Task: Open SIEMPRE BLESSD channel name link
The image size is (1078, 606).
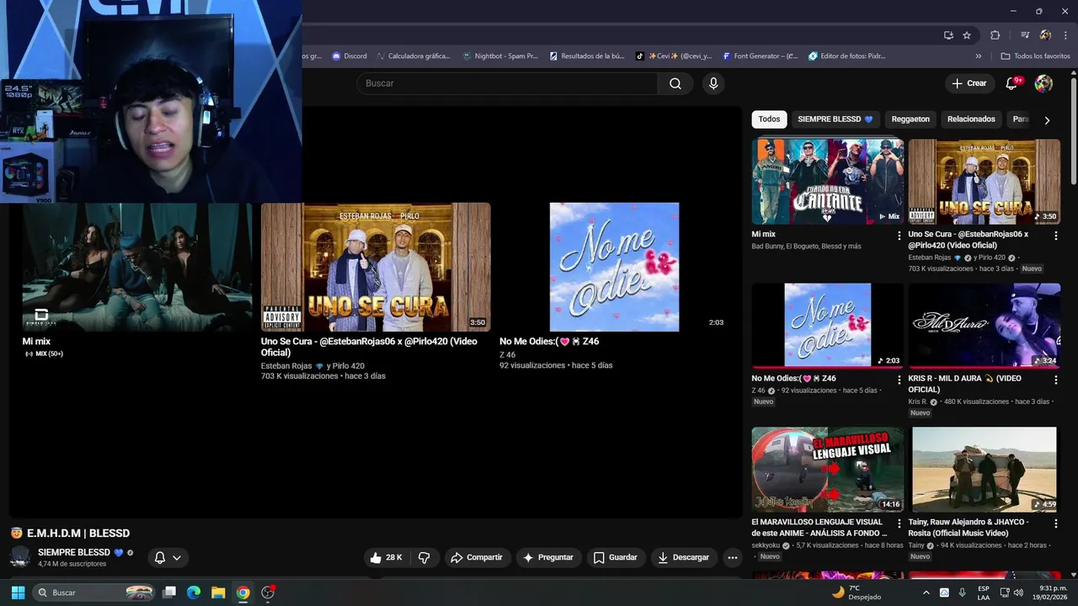Action: tap(74, 552)
